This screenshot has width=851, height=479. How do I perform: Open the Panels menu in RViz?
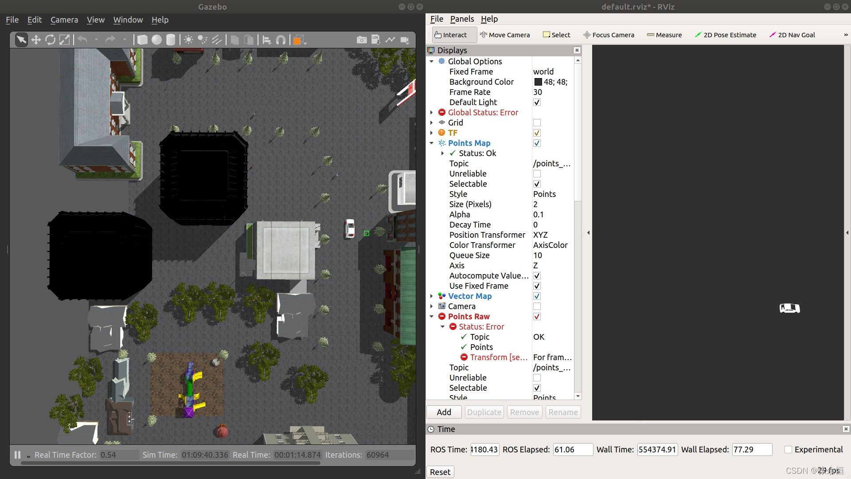click(x=462, y=19)
